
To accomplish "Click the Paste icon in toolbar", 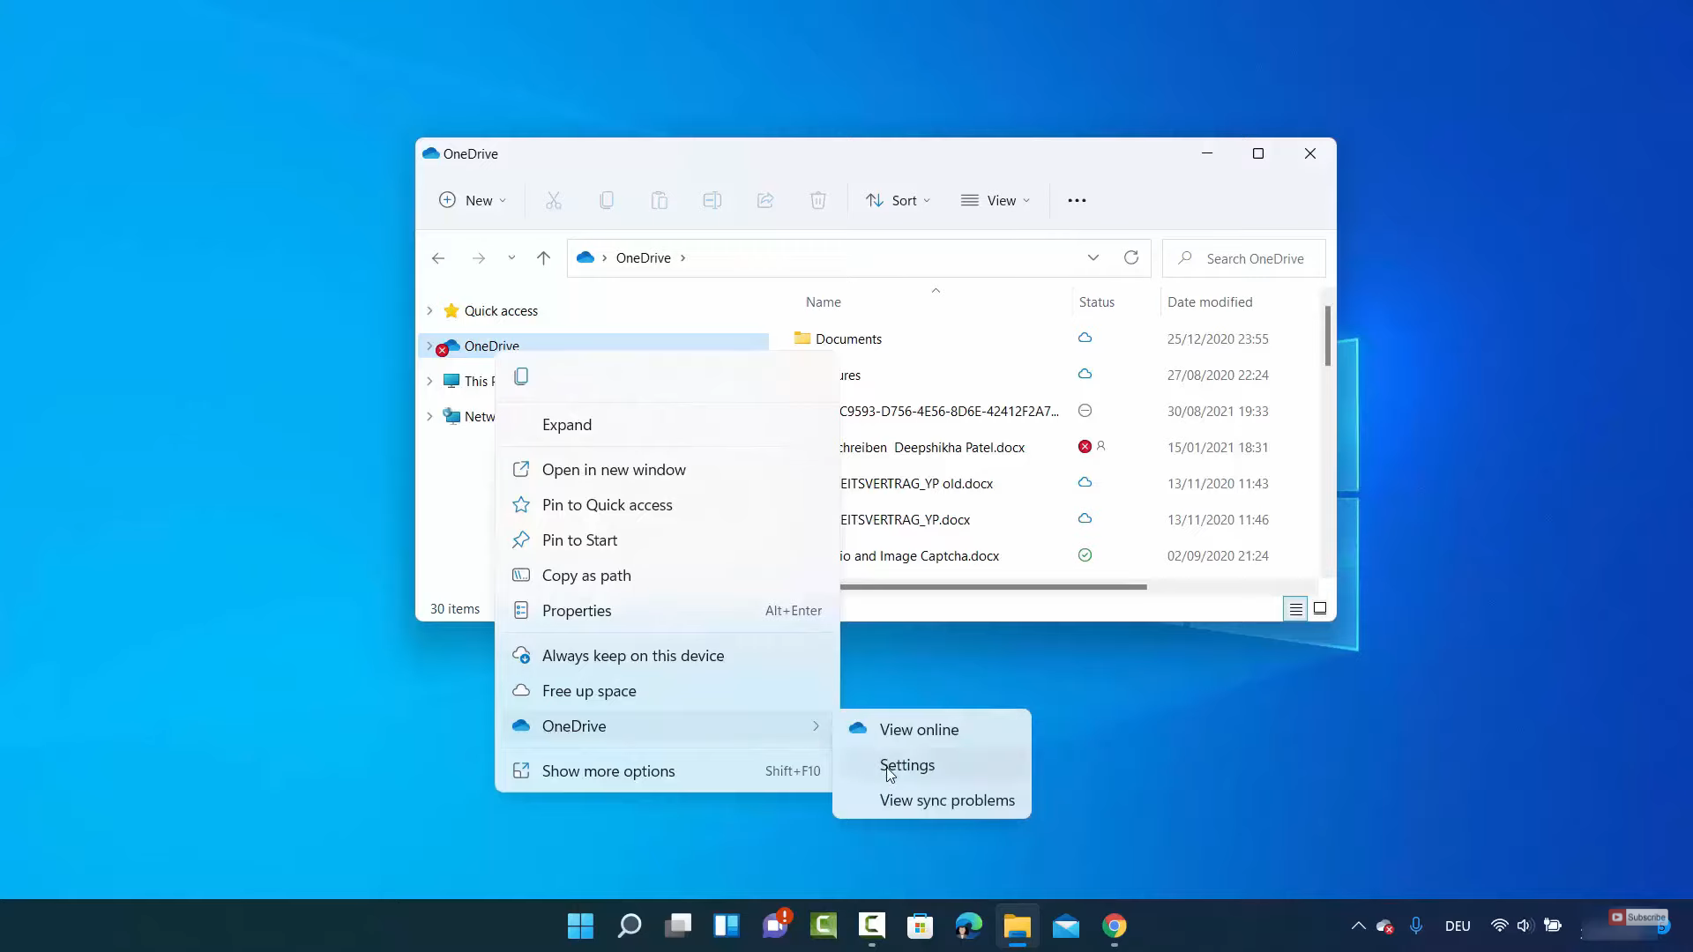I will point(660,200).
